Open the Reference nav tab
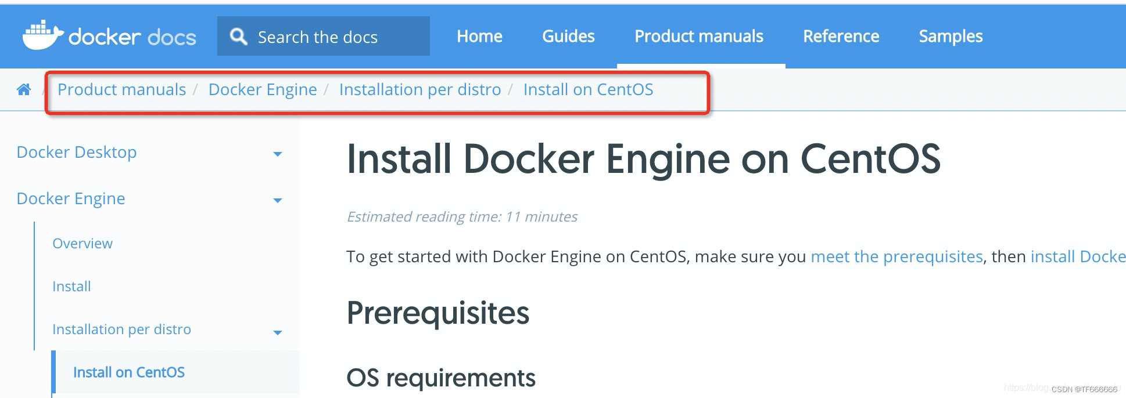This screenshot has width=1126, height=398. [x=841, y=36]
